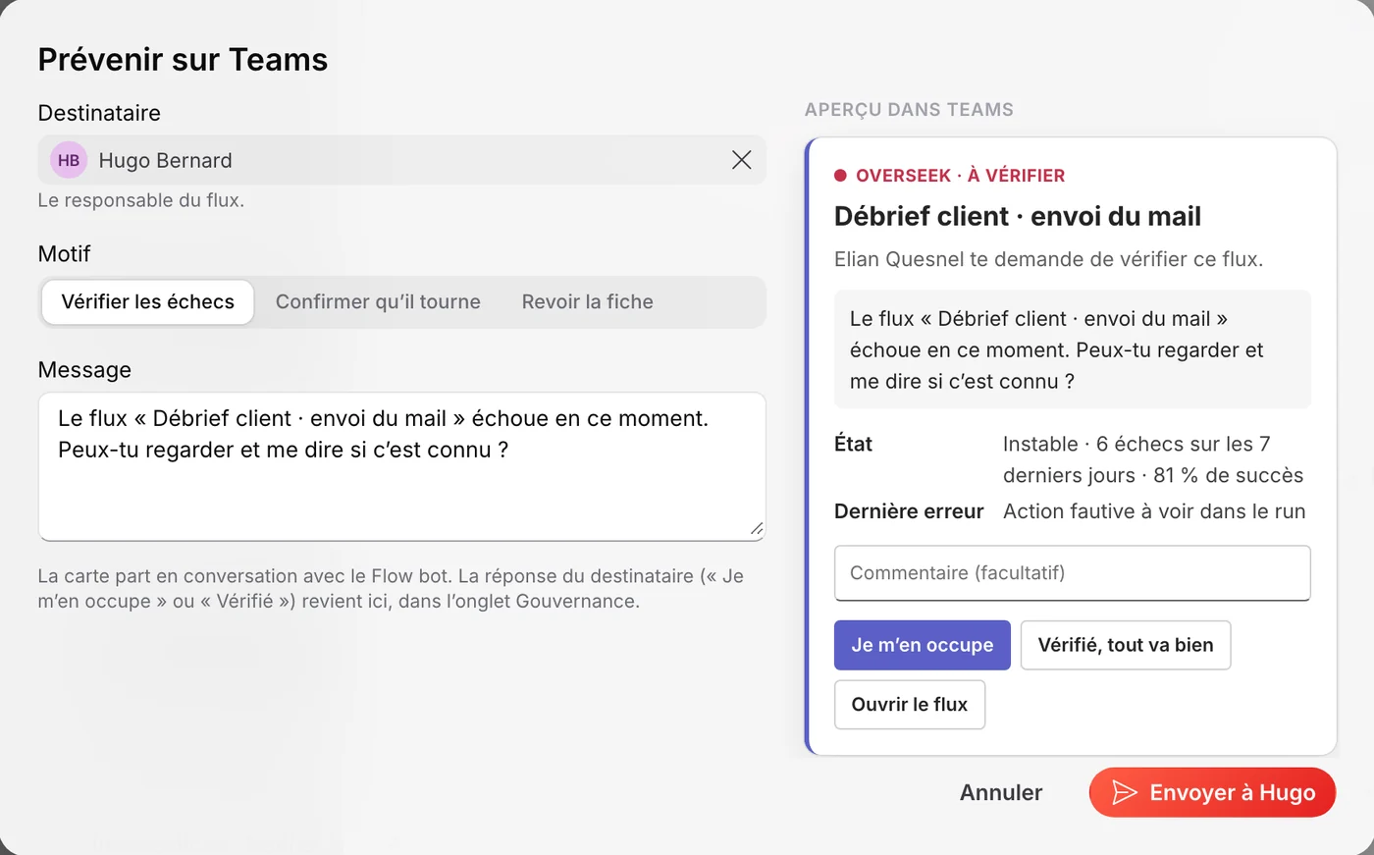Click "Elian Quesnel te demande de vérifier ce flux."
The image size is (1374, 855).
click(x=1048, y=259)
